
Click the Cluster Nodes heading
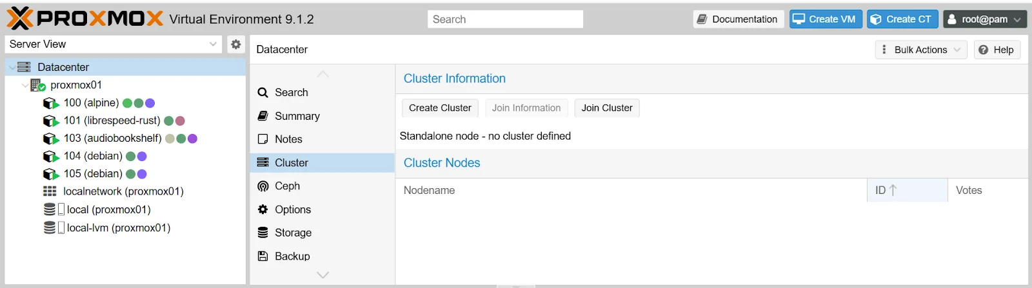click(x=442, y=163)
